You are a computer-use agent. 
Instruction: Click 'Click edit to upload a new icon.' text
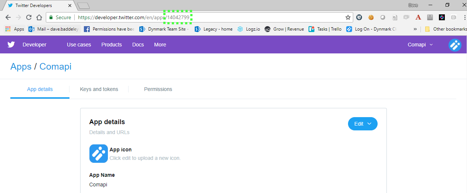click(x=145, y=158)
